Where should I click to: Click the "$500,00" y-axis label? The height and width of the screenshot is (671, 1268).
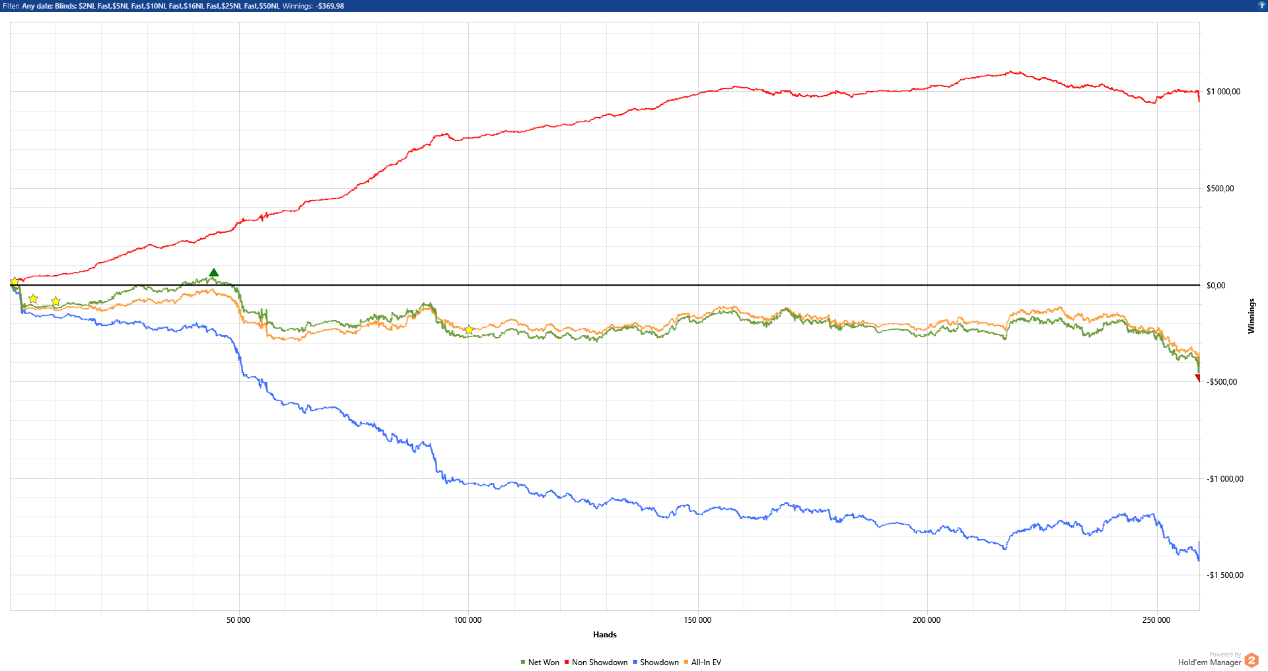point(1220,189)
